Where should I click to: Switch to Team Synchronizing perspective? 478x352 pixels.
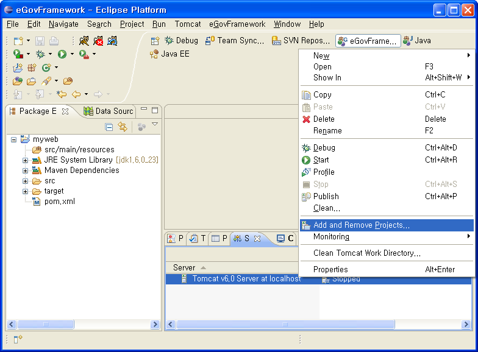tap(235, 40)
